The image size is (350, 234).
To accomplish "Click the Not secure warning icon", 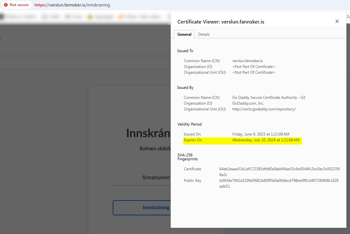I will point(6,5).
